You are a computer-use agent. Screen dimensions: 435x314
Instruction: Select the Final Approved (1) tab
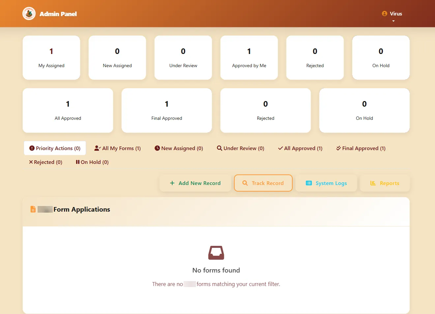361,148
